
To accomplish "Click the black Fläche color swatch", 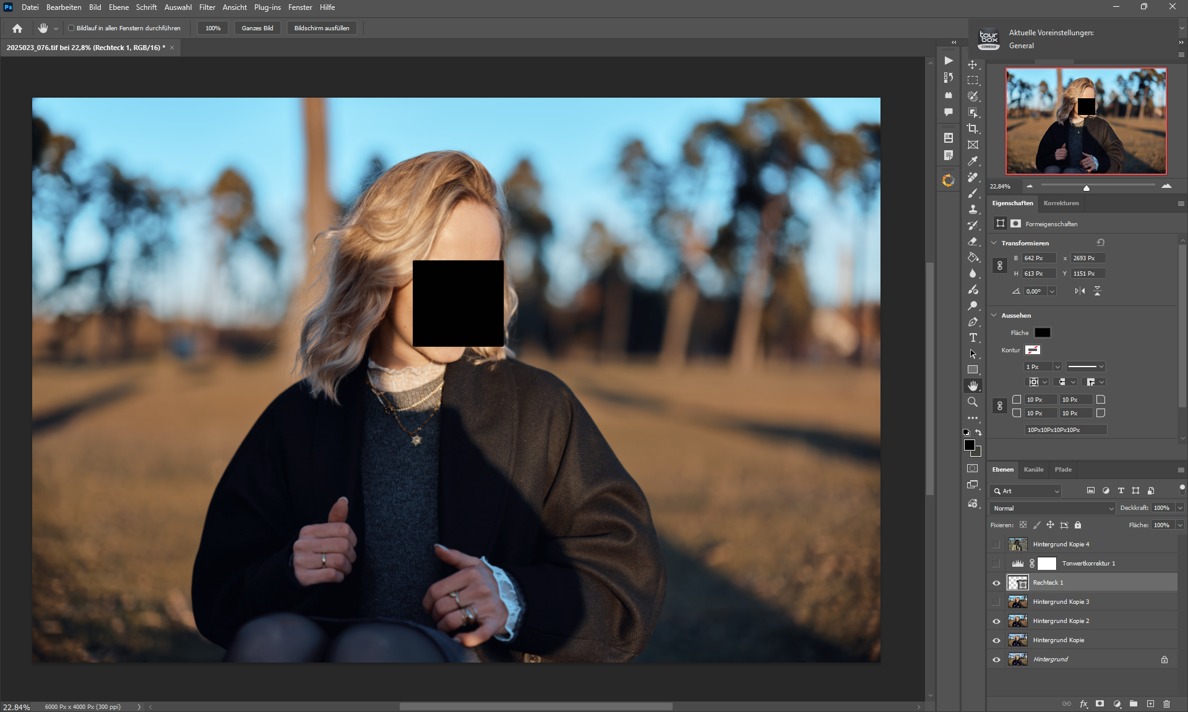I will [1043, 333].
